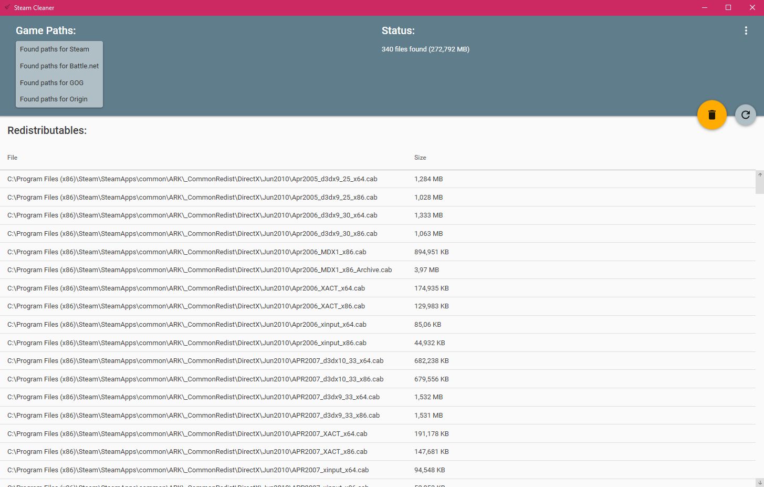Select the Apr2006_d3dx9_30_x86.cab file row
The image size is (764, 487).
[x=378, y=234]
